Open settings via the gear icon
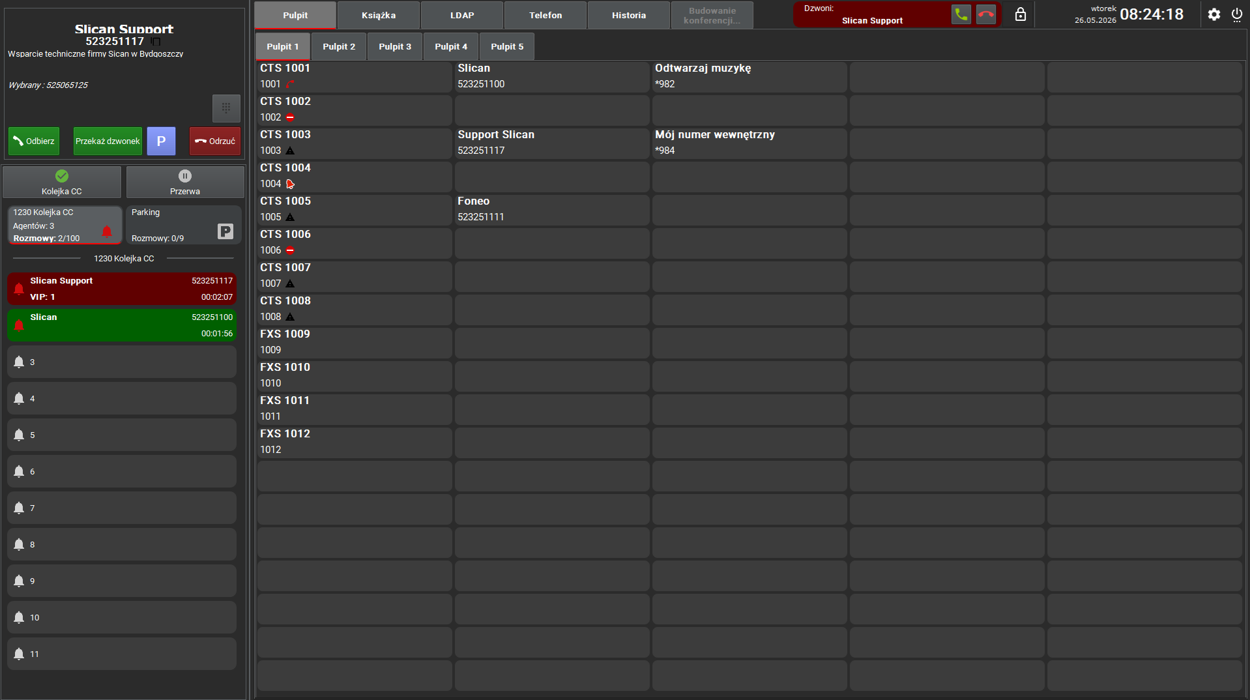The height and width of the screenshot is (700, 1250). tap(1214, 14)
